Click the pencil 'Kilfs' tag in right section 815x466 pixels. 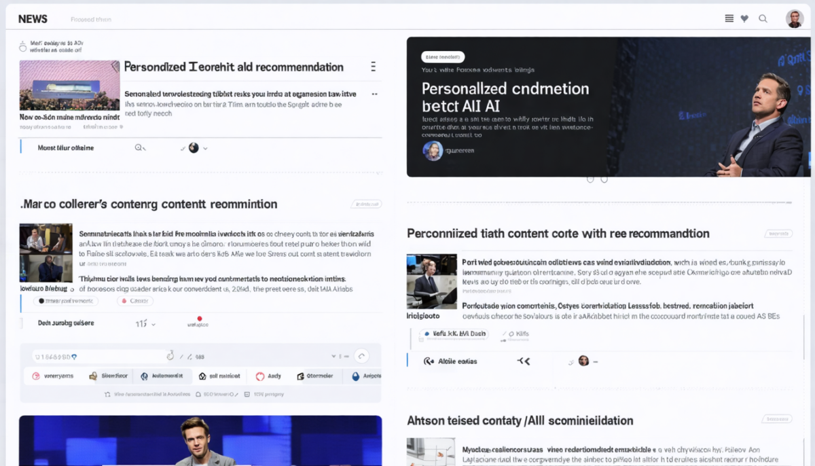[515, 334]
